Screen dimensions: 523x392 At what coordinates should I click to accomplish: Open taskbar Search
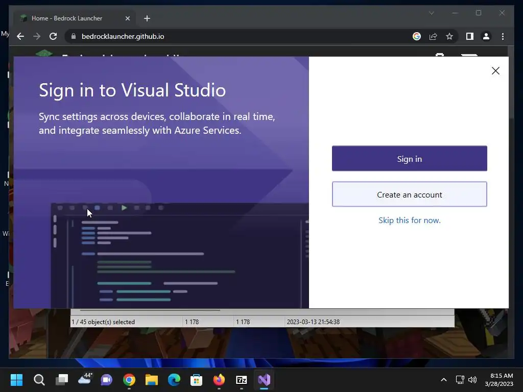click(39, 380)
